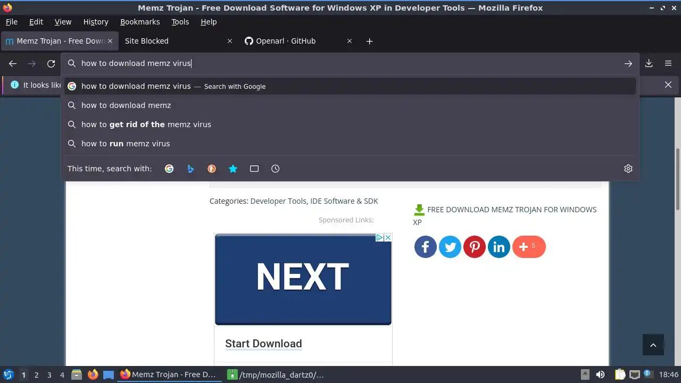
Task: Open the IDE Software & SDK category link
Action: point(344,201)
